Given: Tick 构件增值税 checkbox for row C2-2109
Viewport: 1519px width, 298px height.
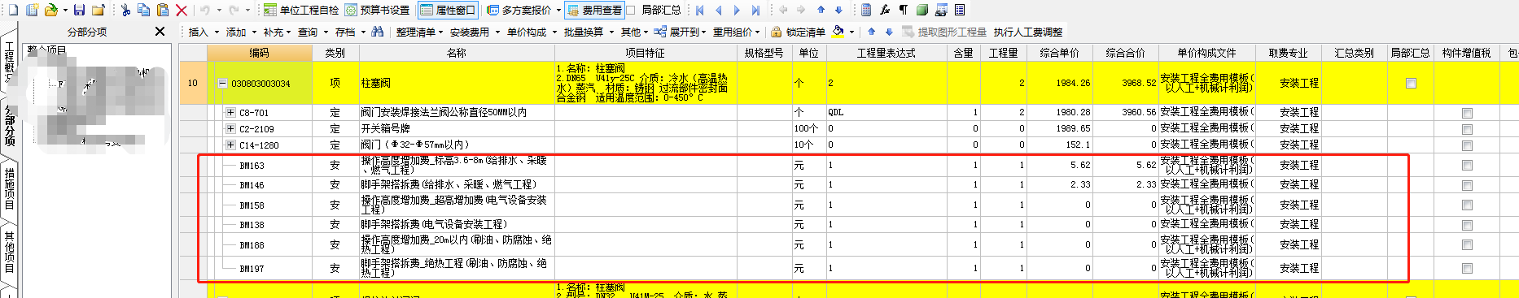Looking at the screenshot, I should click(1467, 129).
